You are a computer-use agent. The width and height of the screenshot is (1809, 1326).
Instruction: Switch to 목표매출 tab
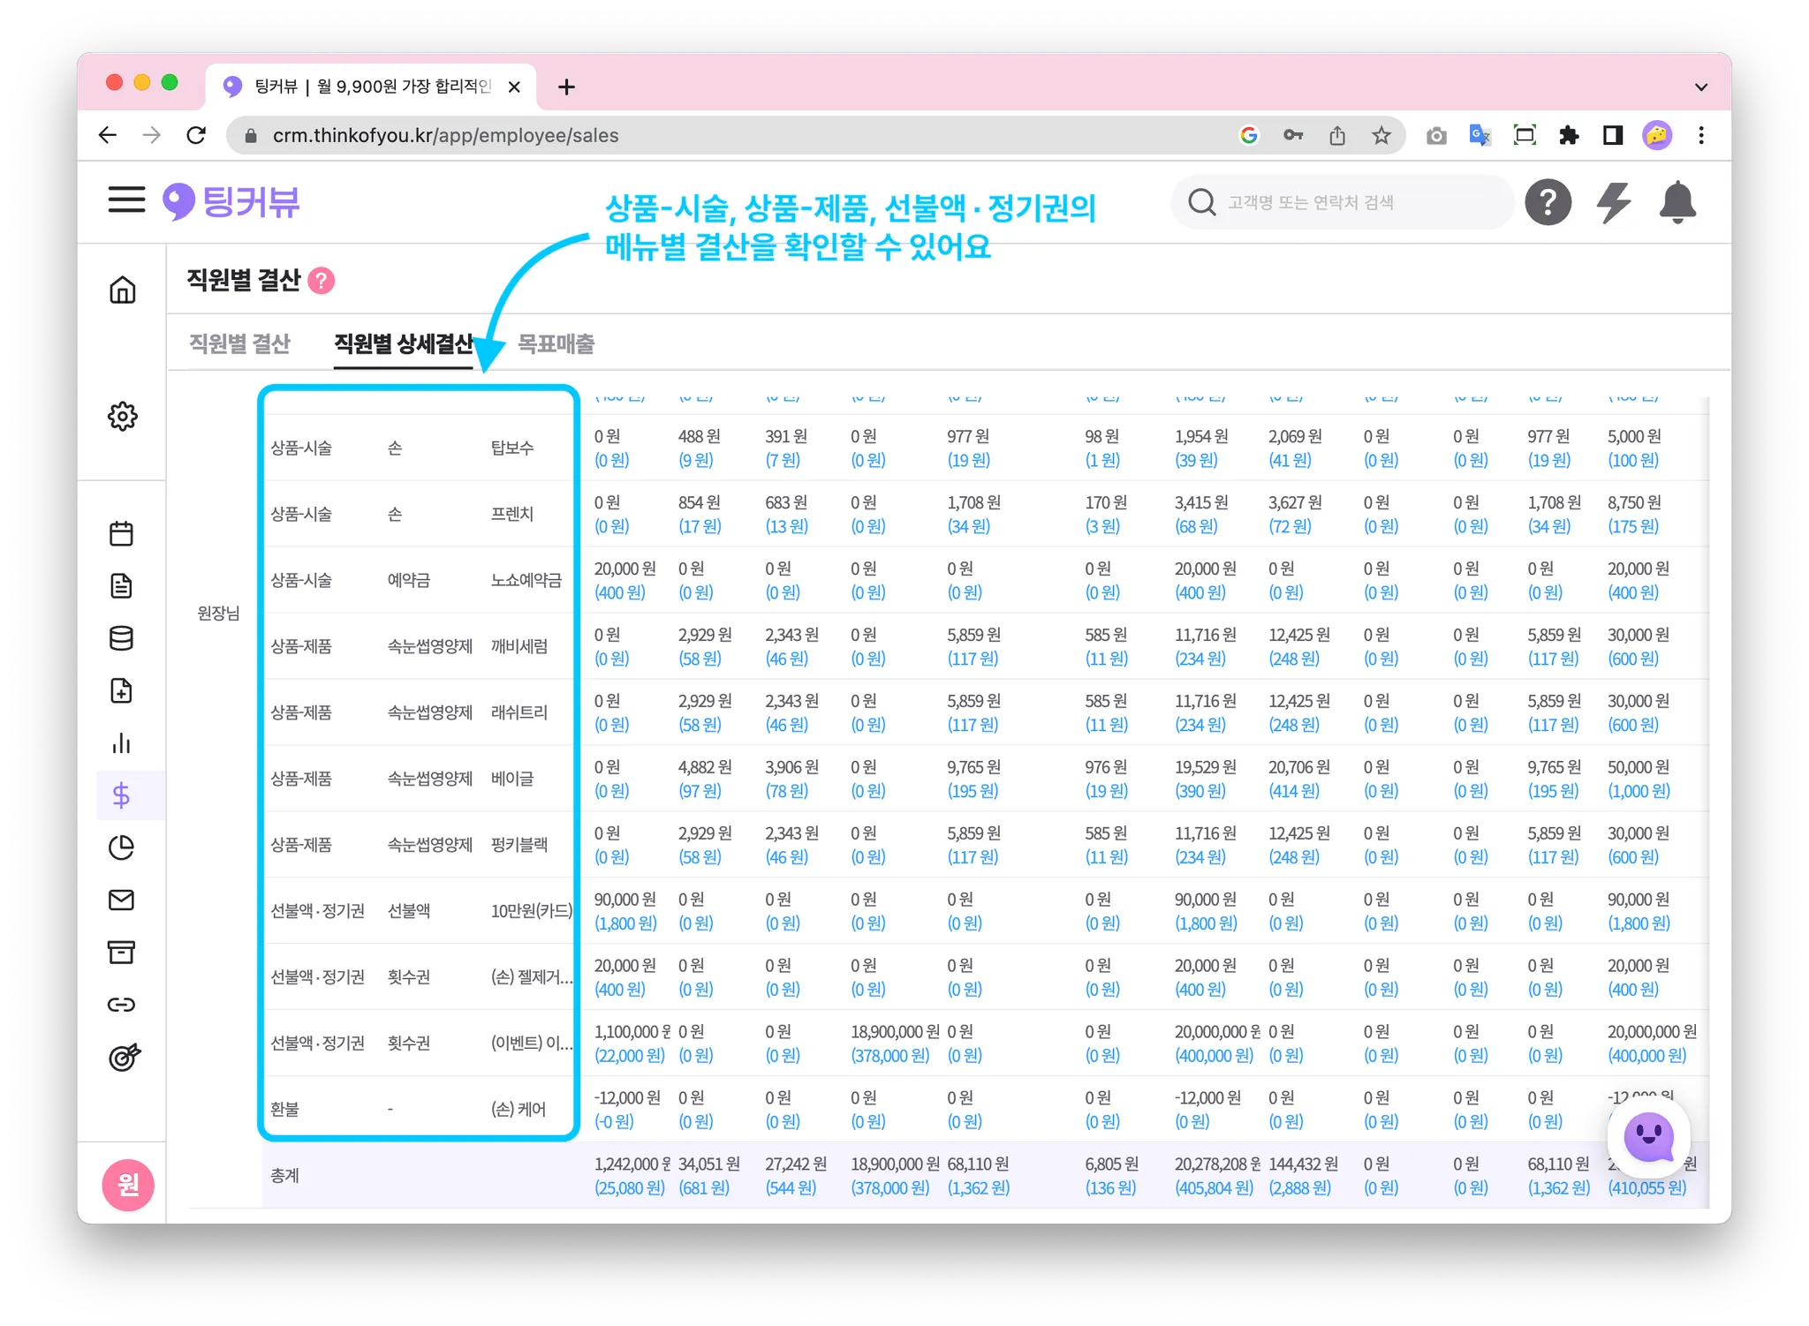click(x=556, y=343)
